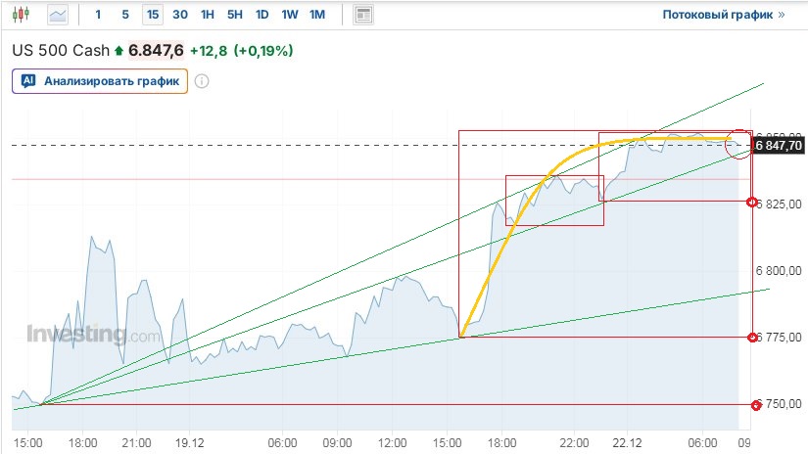Click the current price label 6 847,70
This screenshot has width=808, height=454.
pos(780,145)
